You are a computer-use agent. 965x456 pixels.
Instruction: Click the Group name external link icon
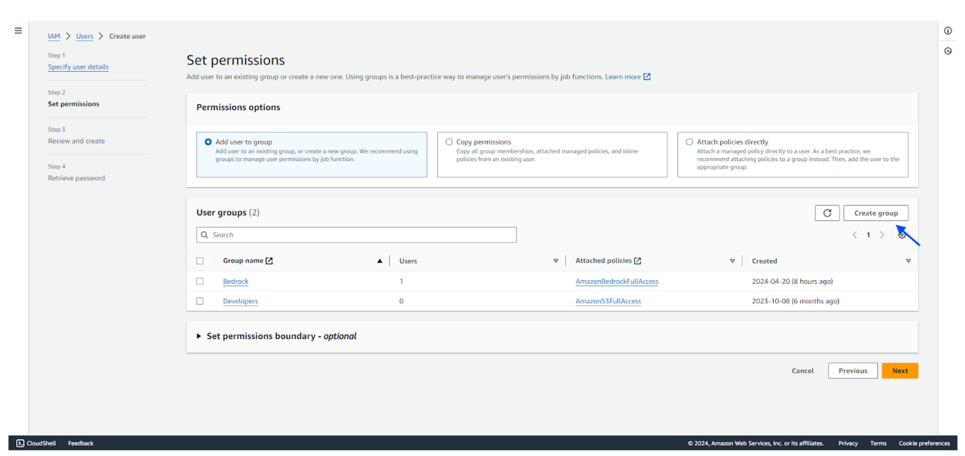pyautogui.click(x=269, y=261)
